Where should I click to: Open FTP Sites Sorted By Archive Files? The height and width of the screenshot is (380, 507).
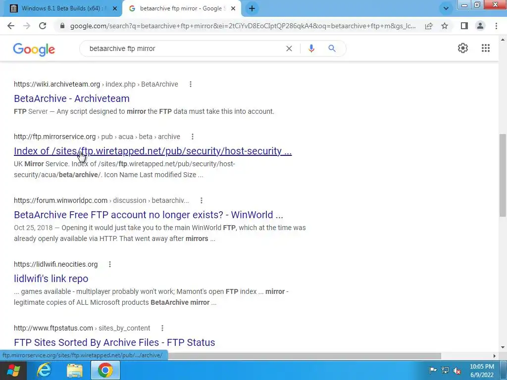114,342
